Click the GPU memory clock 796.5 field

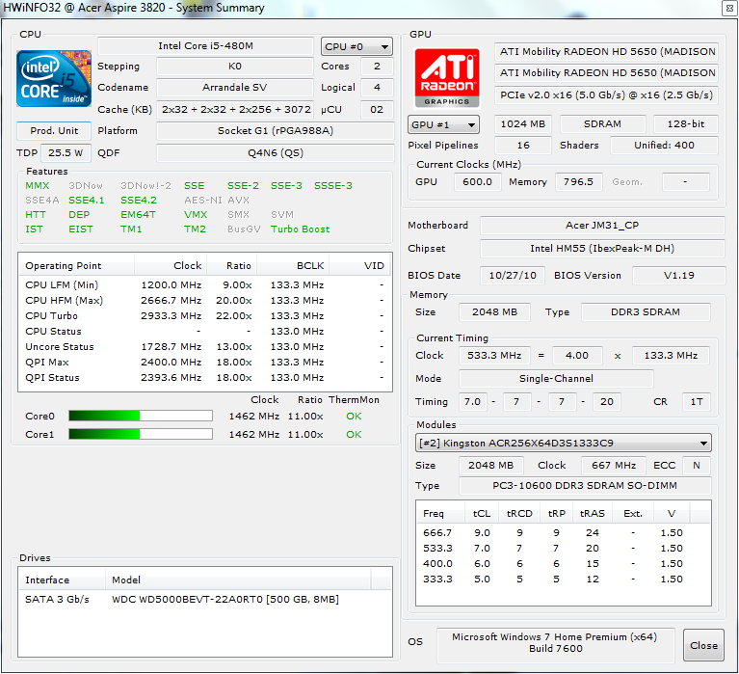coord(578,182)
